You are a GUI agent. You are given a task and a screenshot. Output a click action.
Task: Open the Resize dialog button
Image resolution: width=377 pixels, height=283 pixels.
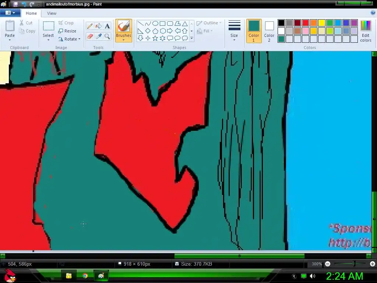[67, 31]
